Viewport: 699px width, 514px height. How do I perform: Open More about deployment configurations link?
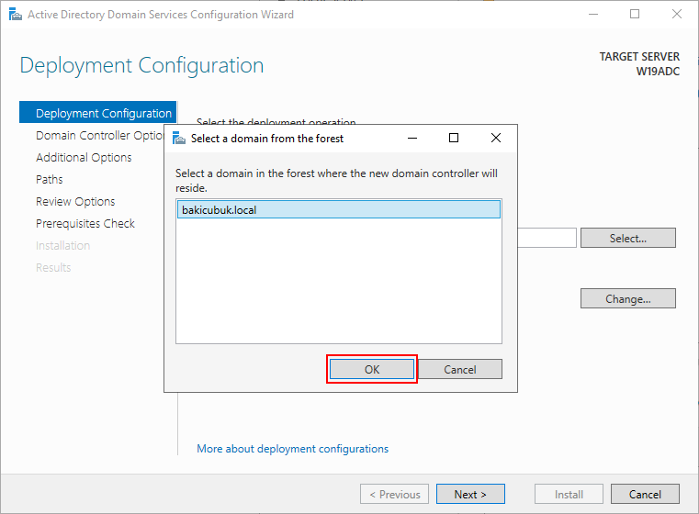tap(292, 449)
